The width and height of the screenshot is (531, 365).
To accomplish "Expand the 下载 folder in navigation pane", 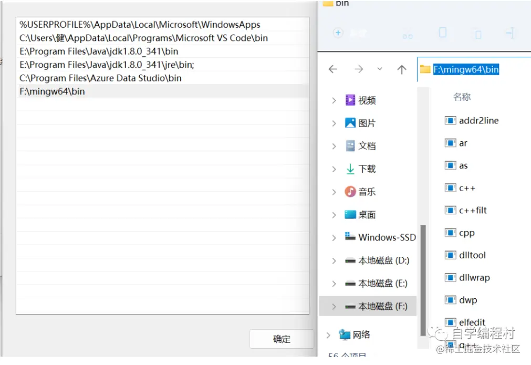I will (x=334, y=169).
